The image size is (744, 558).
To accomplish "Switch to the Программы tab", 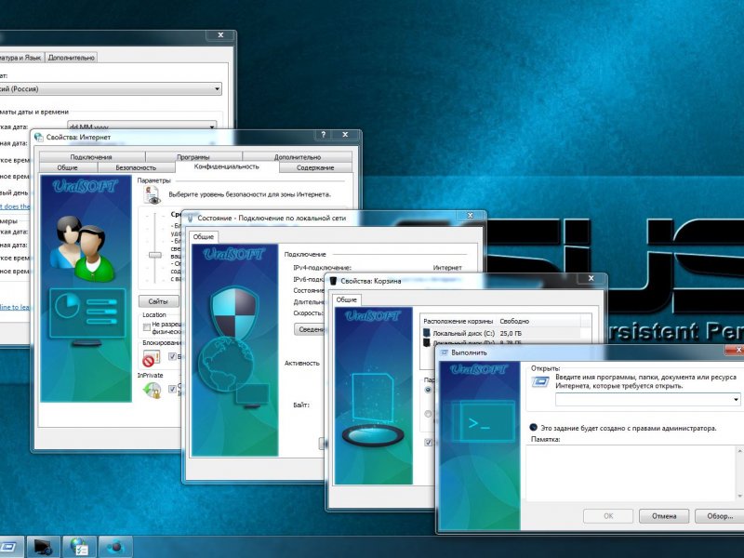I will [193, 157].
